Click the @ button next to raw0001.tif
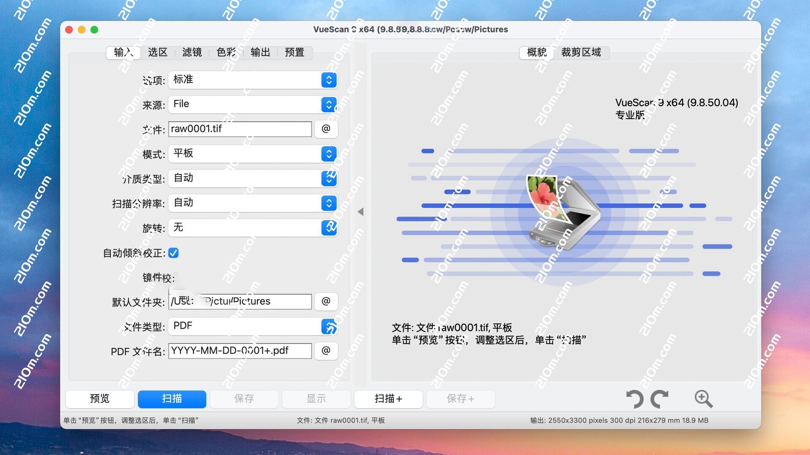The height and width of the screenshot is (455, 810). pyautogui.click(x=326, y=129)
